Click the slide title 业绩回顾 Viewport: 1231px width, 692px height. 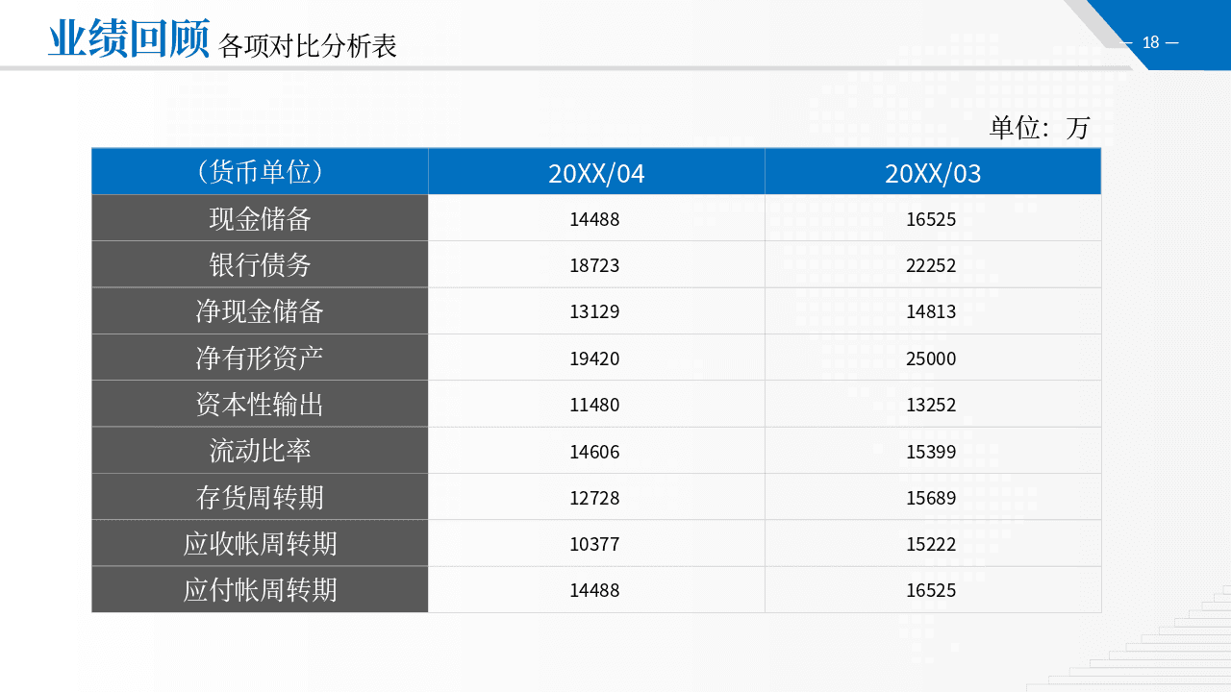(129, 38)
